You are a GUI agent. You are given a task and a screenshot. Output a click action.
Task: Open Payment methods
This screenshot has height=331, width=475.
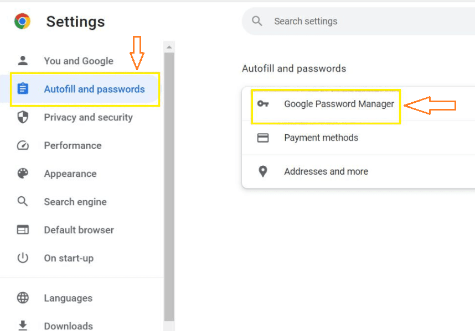tap(358, 138)
